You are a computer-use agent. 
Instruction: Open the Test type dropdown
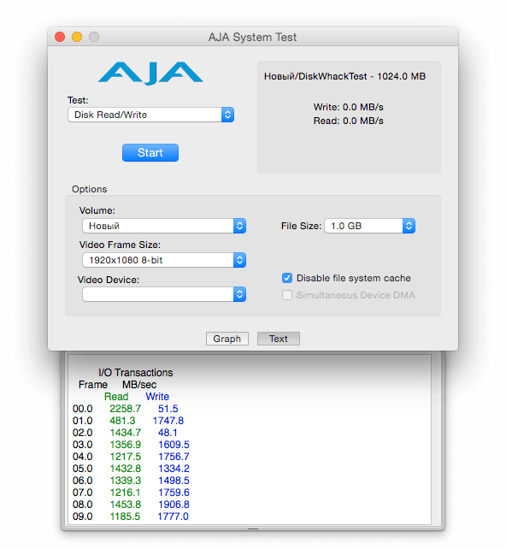[150, 115]
